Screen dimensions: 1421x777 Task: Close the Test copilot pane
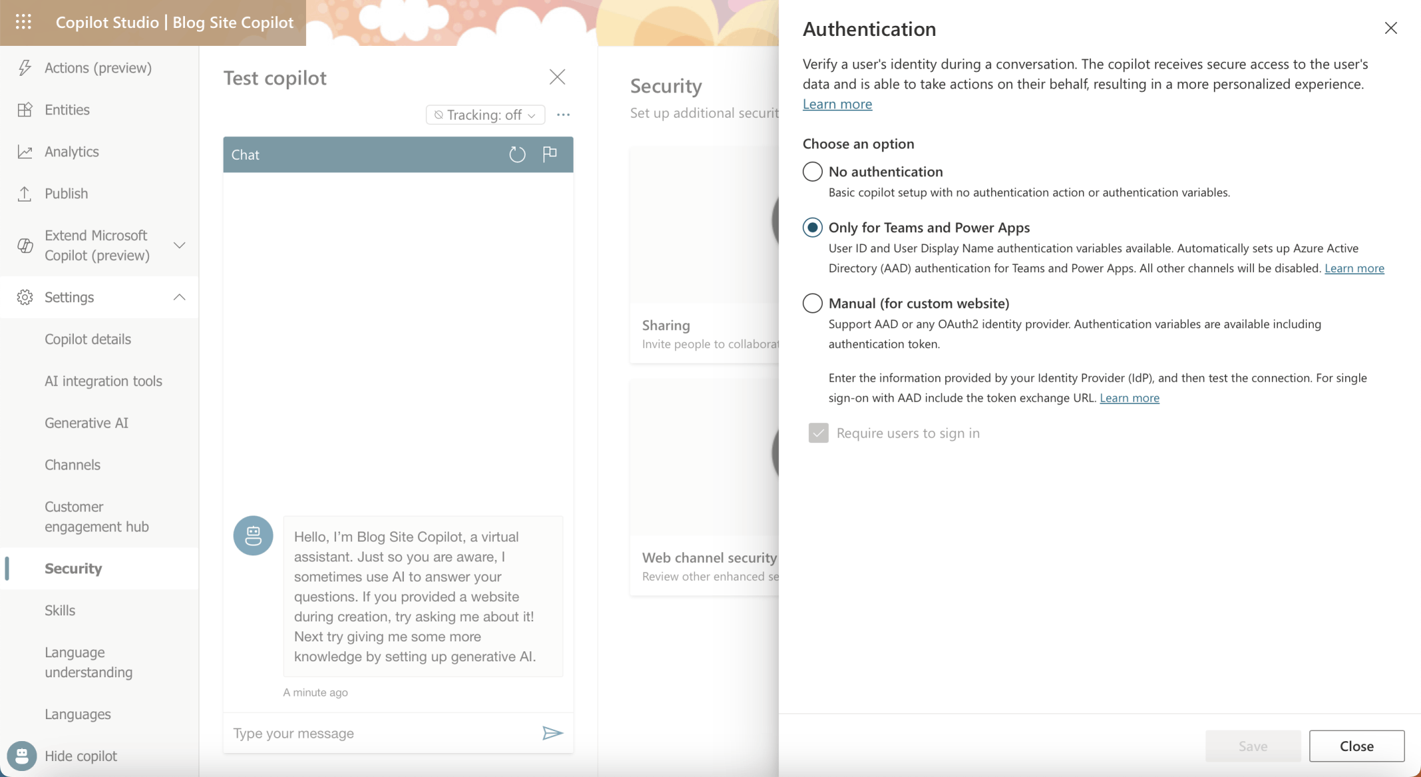point(557,77)
